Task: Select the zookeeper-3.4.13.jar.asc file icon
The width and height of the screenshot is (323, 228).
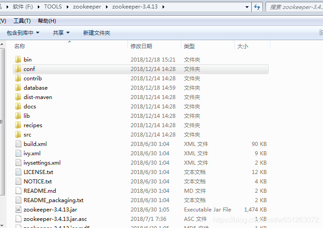Action: [x=18, y=219]
